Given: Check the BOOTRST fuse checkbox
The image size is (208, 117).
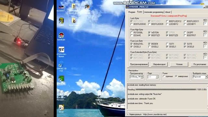Looking at the screenshot, I should (185, 35).
